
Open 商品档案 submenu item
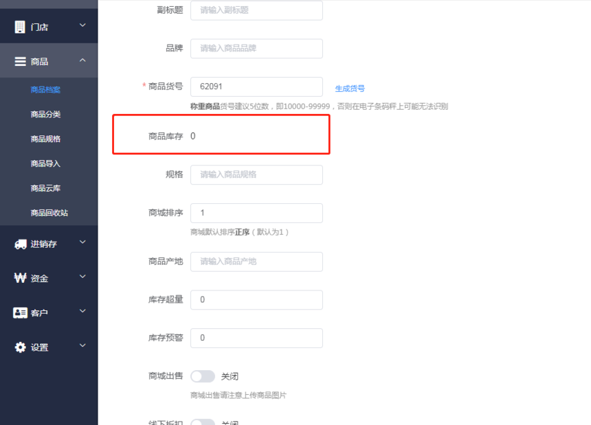[x=45, y=89]
